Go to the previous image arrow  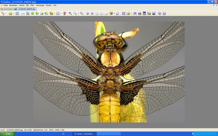coord(87,13)
